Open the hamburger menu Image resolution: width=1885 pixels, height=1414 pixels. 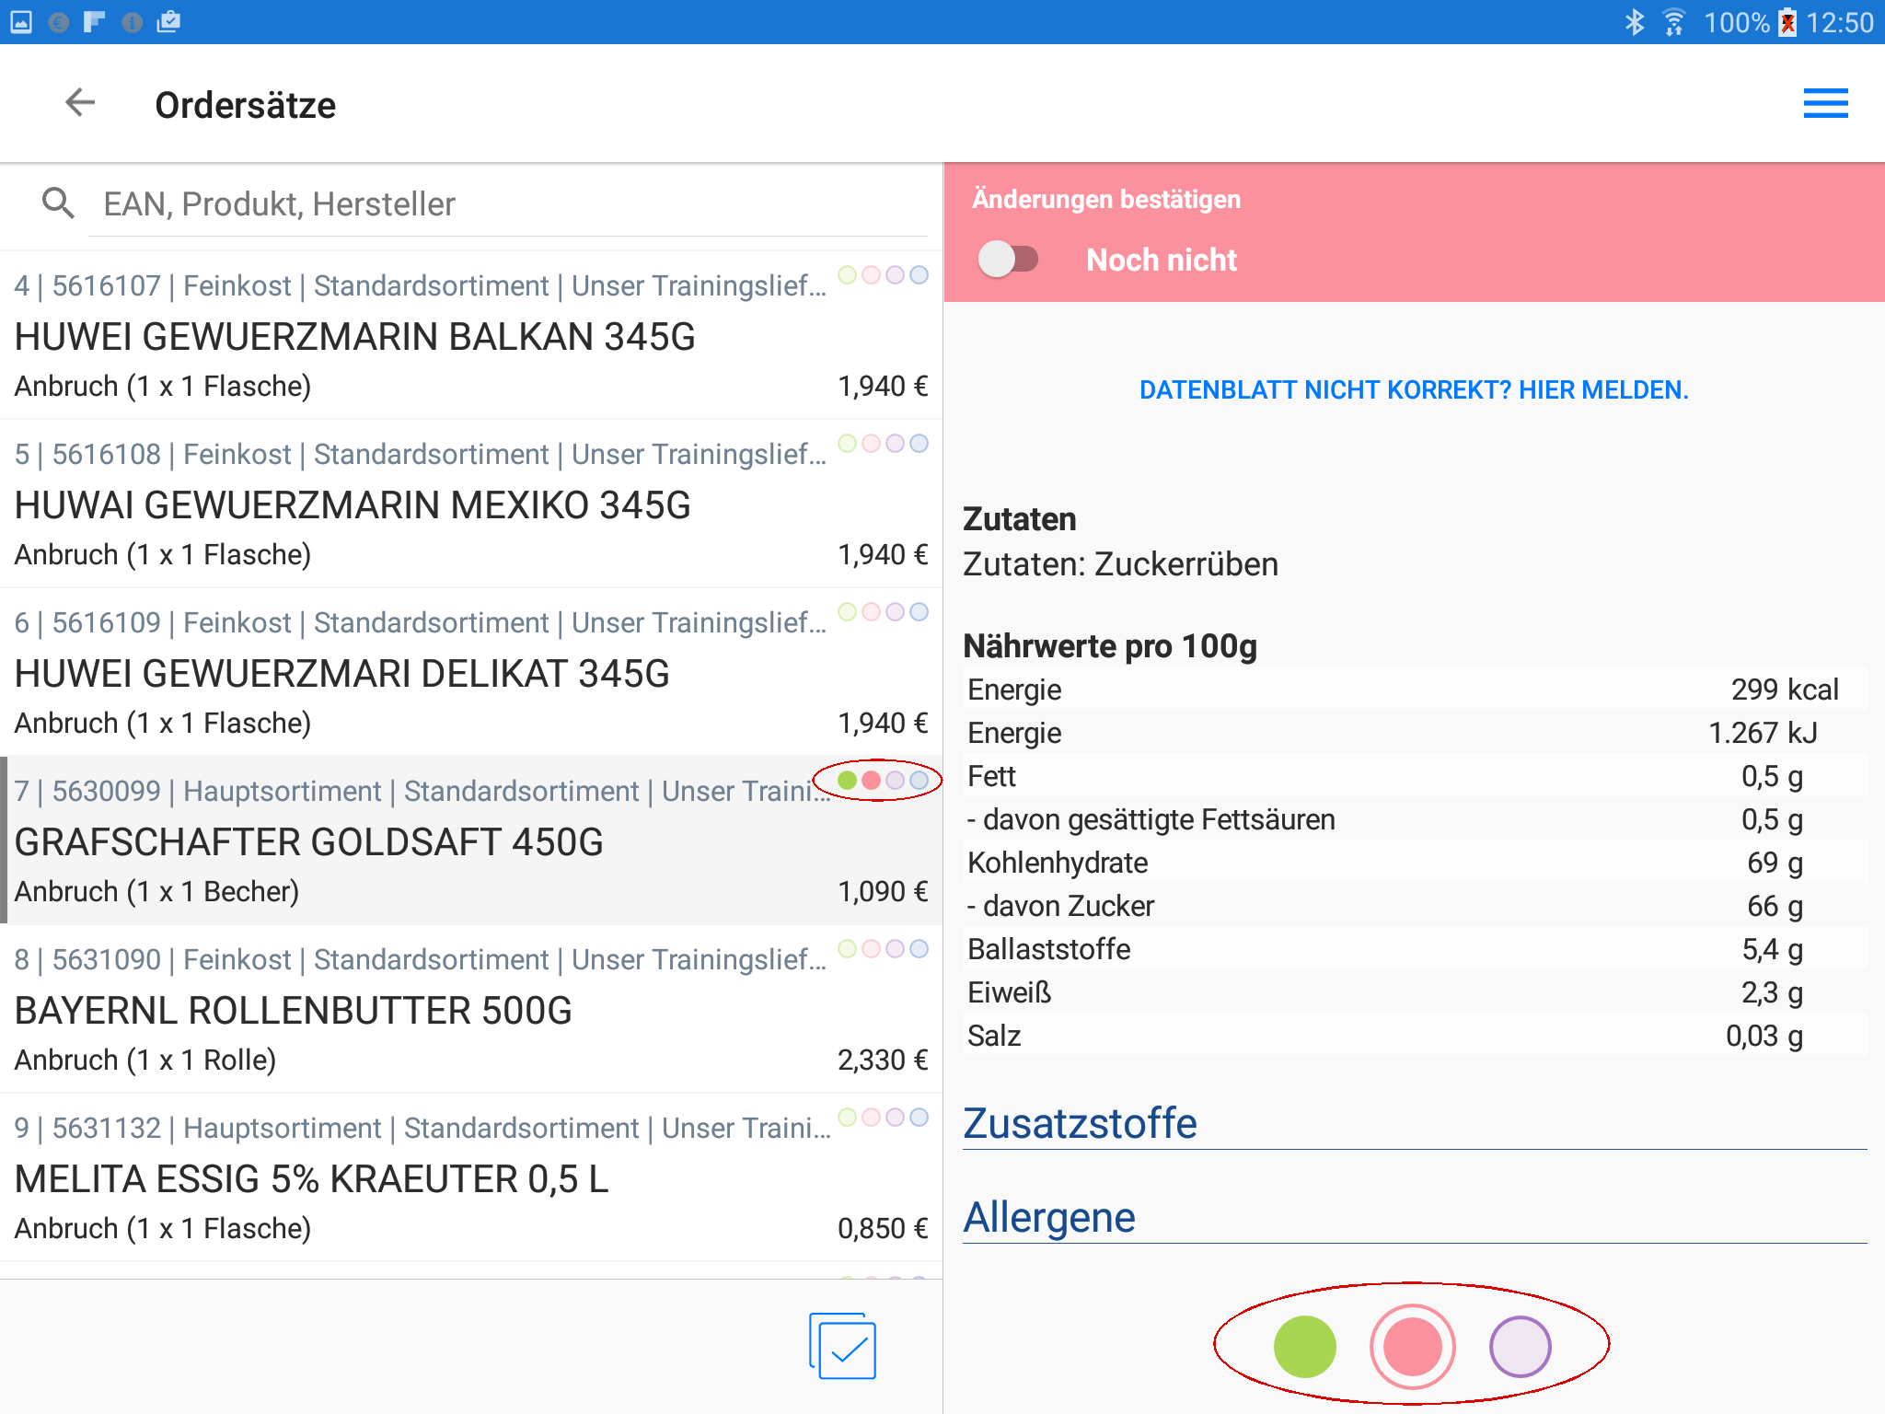click(1825, 103)
